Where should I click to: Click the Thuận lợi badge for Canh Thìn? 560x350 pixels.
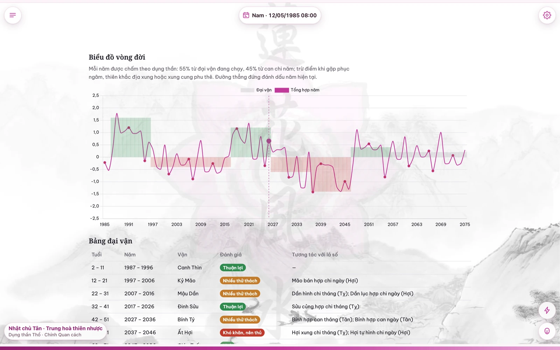(233, 268)
